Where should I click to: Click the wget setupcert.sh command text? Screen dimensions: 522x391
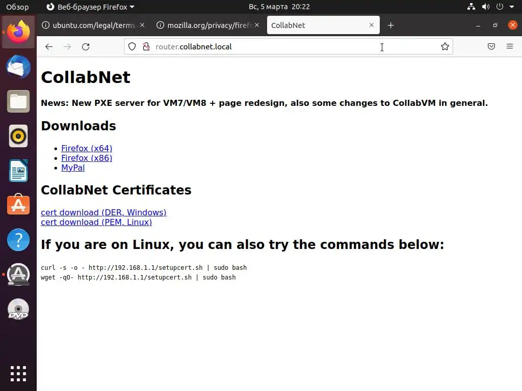pyautogui.click(x=138, y=277)
